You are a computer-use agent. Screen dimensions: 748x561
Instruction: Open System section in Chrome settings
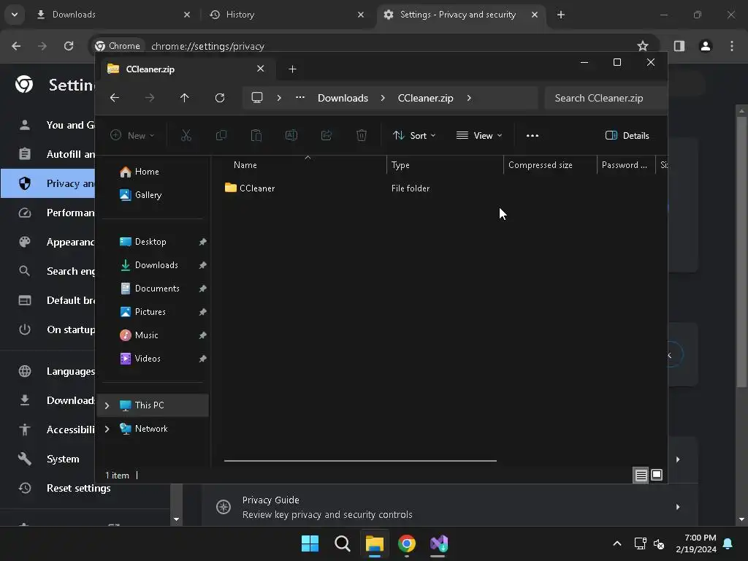63,459
